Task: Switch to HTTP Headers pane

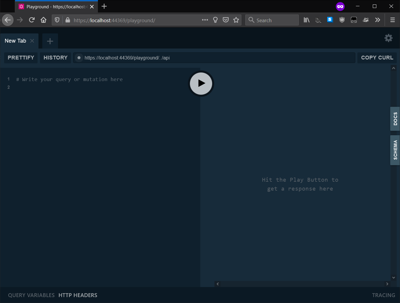Action: (78, 295)
